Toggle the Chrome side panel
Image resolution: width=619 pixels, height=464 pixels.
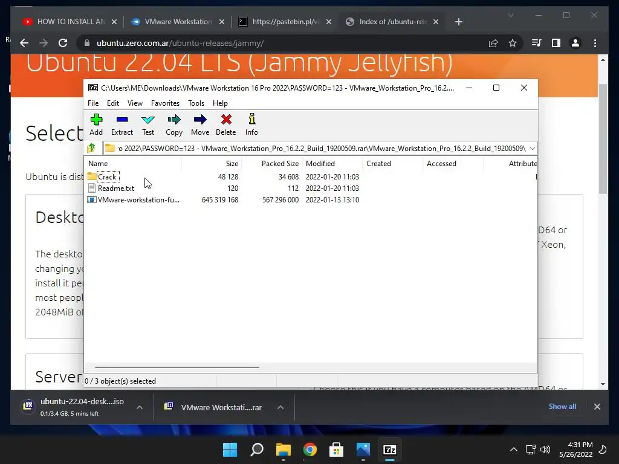pos(556,43)
